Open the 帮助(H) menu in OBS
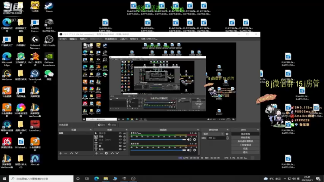Screen dimensions: 324x182 134,39
